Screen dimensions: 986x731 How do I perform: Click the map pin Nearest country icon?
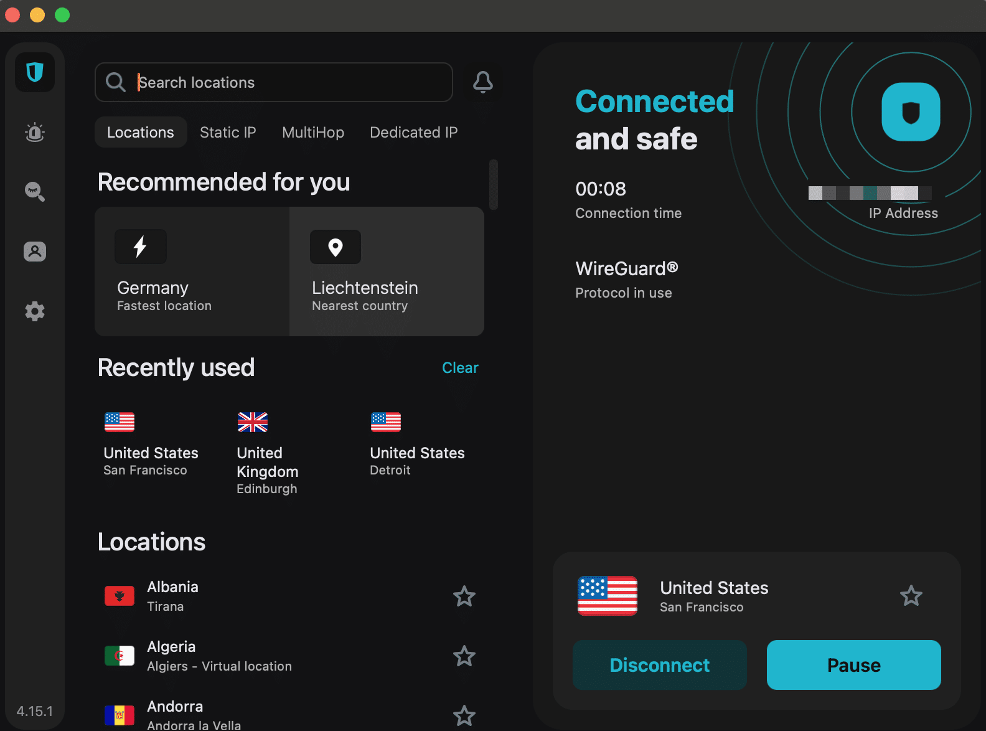(x=336, y=247)
